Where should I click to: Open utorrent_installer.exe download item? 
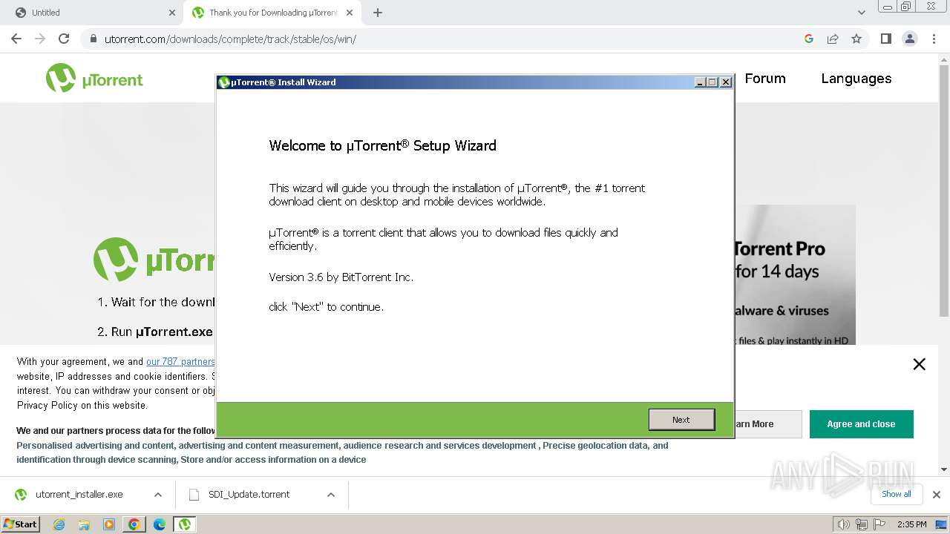pos(78,495)
